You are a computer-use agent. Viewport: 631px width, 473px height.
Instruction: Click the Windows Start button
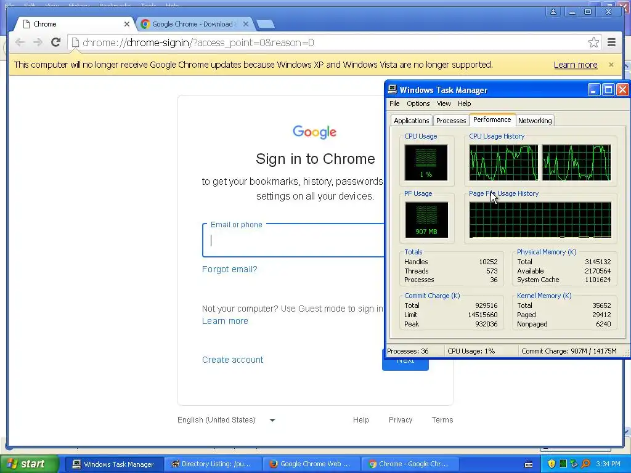(29, 464)
